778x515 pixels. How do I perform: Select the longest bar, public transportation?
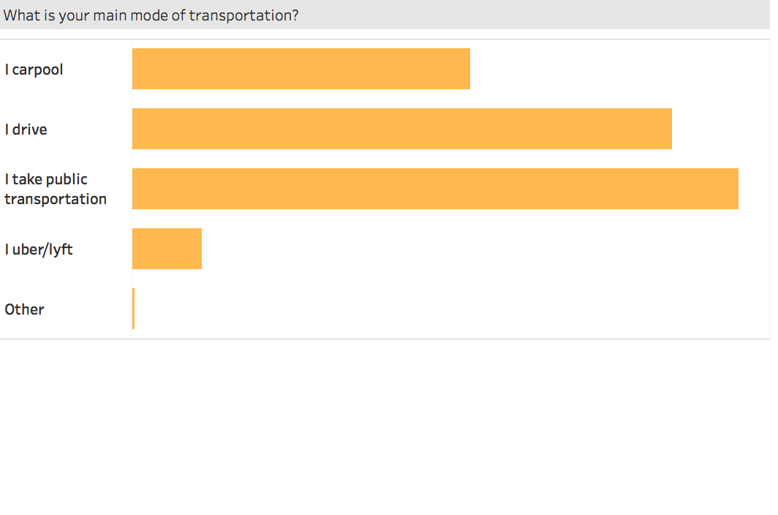[x=435, y=189]
